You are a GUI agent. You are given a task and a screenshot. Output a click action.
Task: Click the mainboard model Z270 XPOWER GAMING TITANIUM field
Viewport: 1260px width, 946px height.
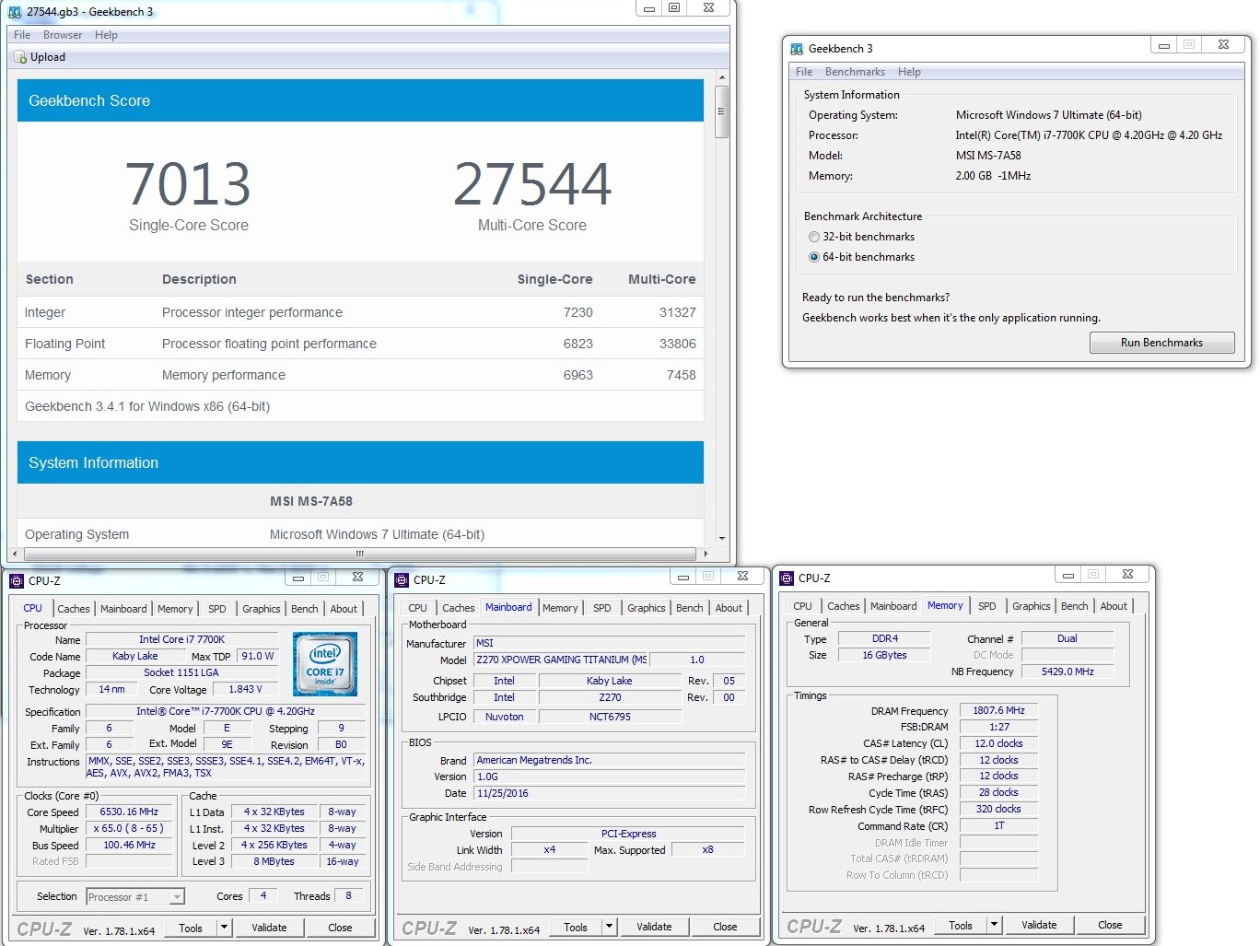[x=561, y=660]
